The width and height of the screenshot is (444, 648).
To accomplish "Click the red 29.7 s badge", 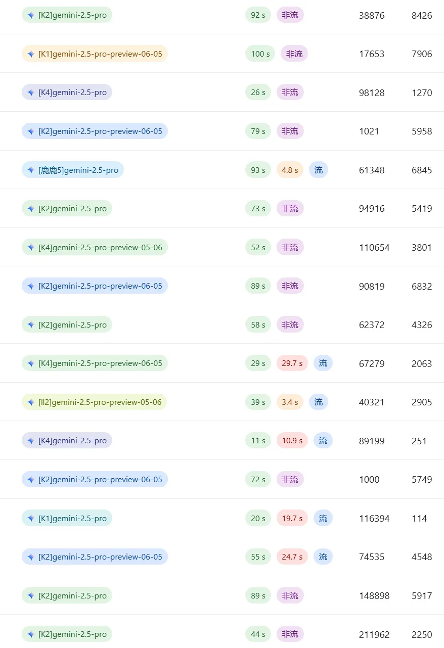I will click(x=292, y=363).
